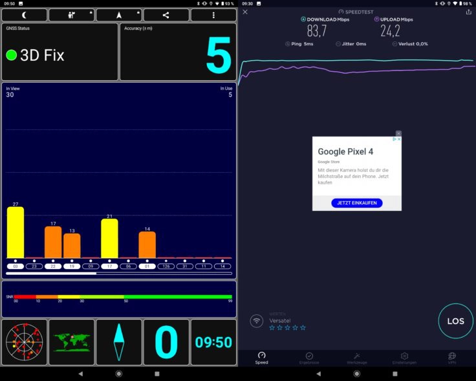Viewport: 476px width, 381px height.
Task: Tap the yellow signal bar labeled 21
Action: [x=109, y=238]
